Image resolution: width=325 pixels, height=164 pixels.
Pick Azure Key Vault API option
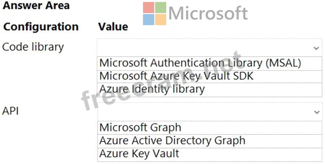[139, 154]
